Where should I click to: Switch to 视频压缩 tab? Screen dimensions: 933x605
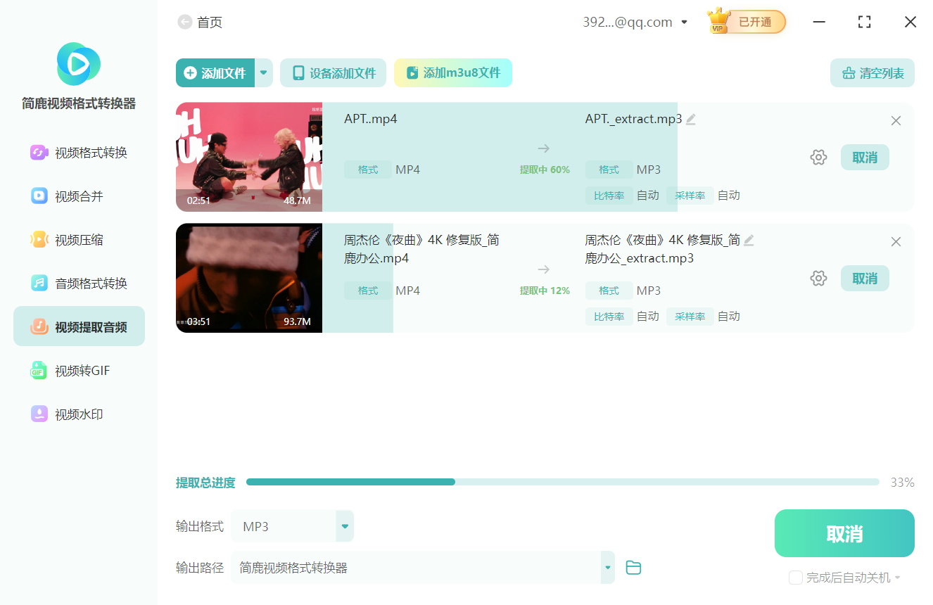pos(79,240)
